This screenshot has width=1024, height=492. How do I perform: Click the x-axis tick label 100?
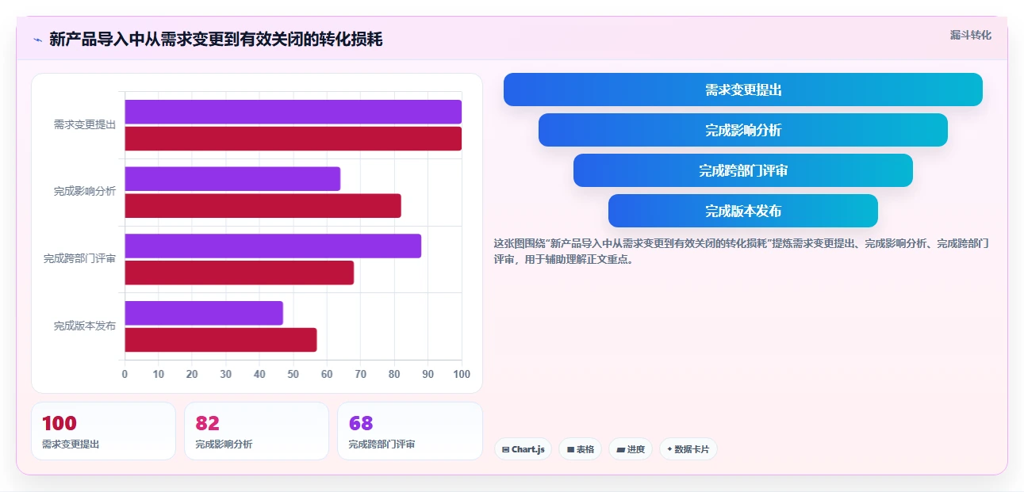tap(462, 374)
